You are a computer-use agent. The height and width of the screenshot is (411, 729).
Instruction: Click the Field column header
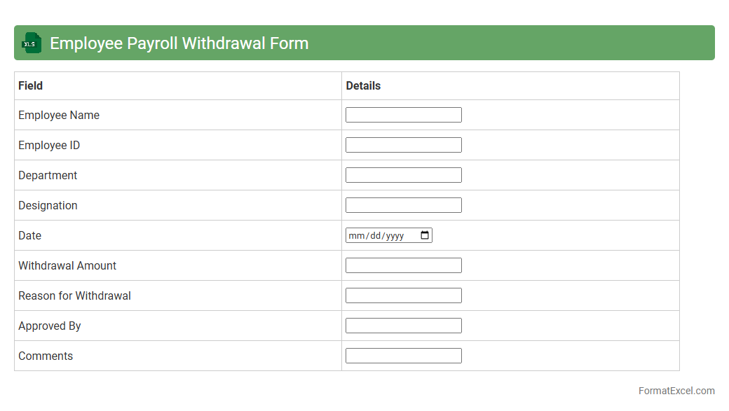tap(30, 85)
